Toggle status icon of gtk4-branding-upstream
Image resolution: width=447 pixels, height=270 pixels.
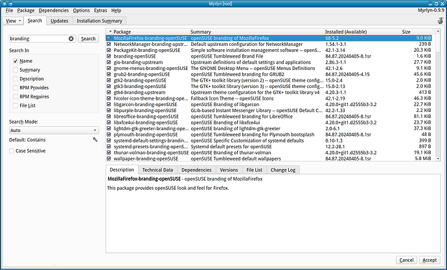(x=109, y=93)
